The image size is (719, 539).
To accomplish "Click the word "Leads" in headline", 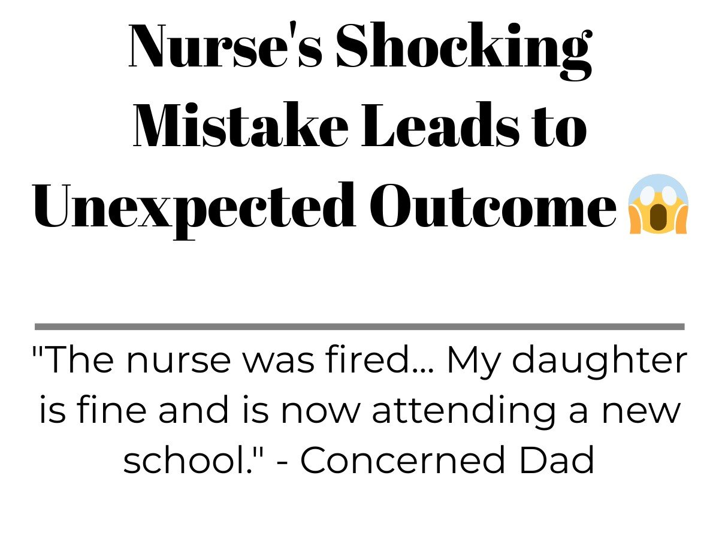I will 437,124.
